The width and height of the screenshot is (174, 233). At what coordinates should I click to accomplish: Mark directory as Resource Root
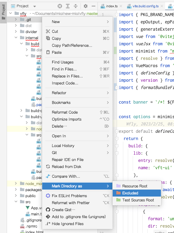tap(137, 186)
